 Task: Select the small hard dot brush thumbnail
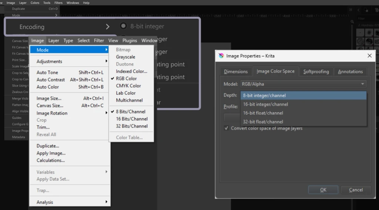pyautogui.click(x=360, y=33)
